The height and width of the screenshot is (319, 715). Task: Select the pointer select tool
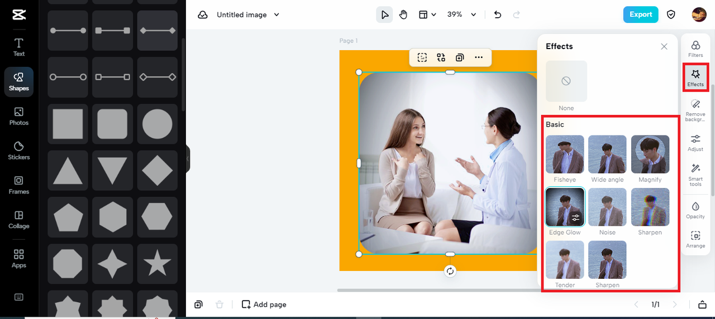384,15
